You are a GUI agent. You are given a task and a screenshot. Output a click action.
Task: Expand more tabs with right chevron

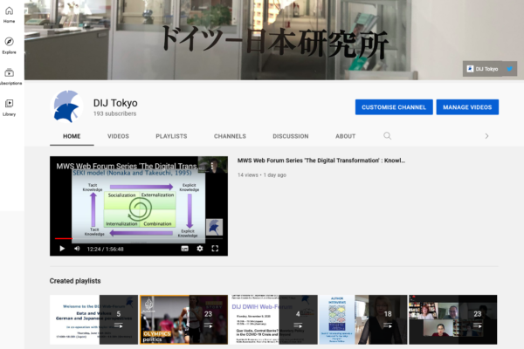pyautogui.click(x=486, y=136)
